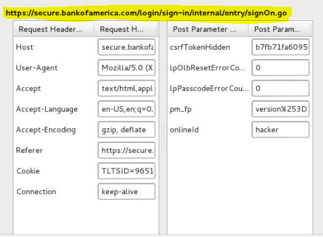
Task: Click the Post Param... value column header
Action: click(280, 29)
